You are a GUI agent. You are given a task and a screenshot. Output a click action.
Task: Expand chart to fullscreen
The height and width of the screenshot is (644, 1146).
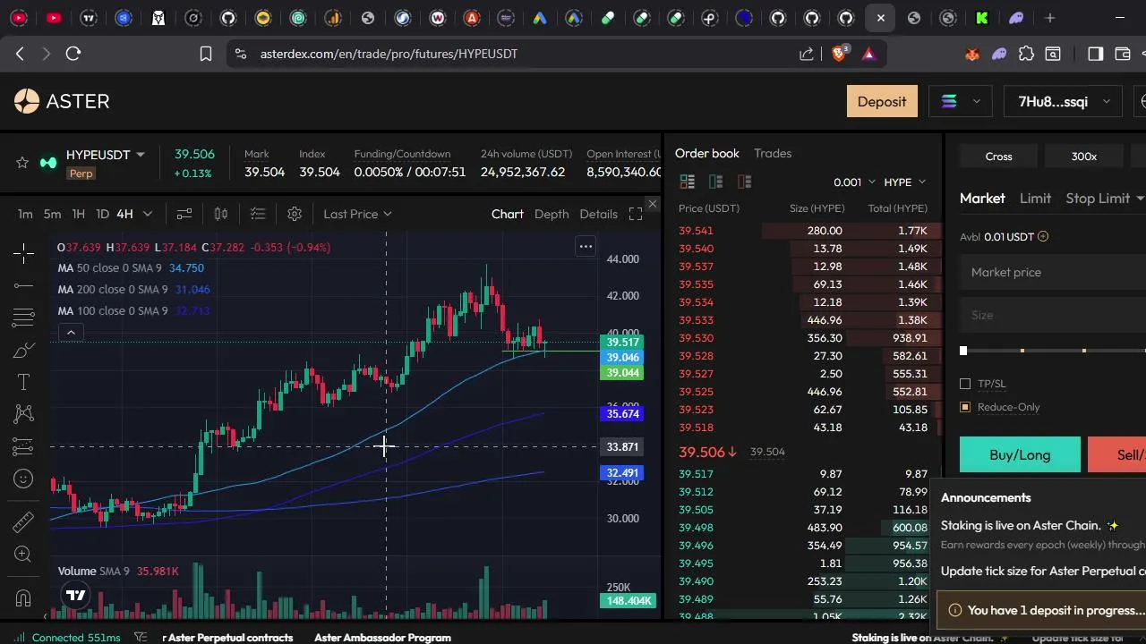(636, 214)
